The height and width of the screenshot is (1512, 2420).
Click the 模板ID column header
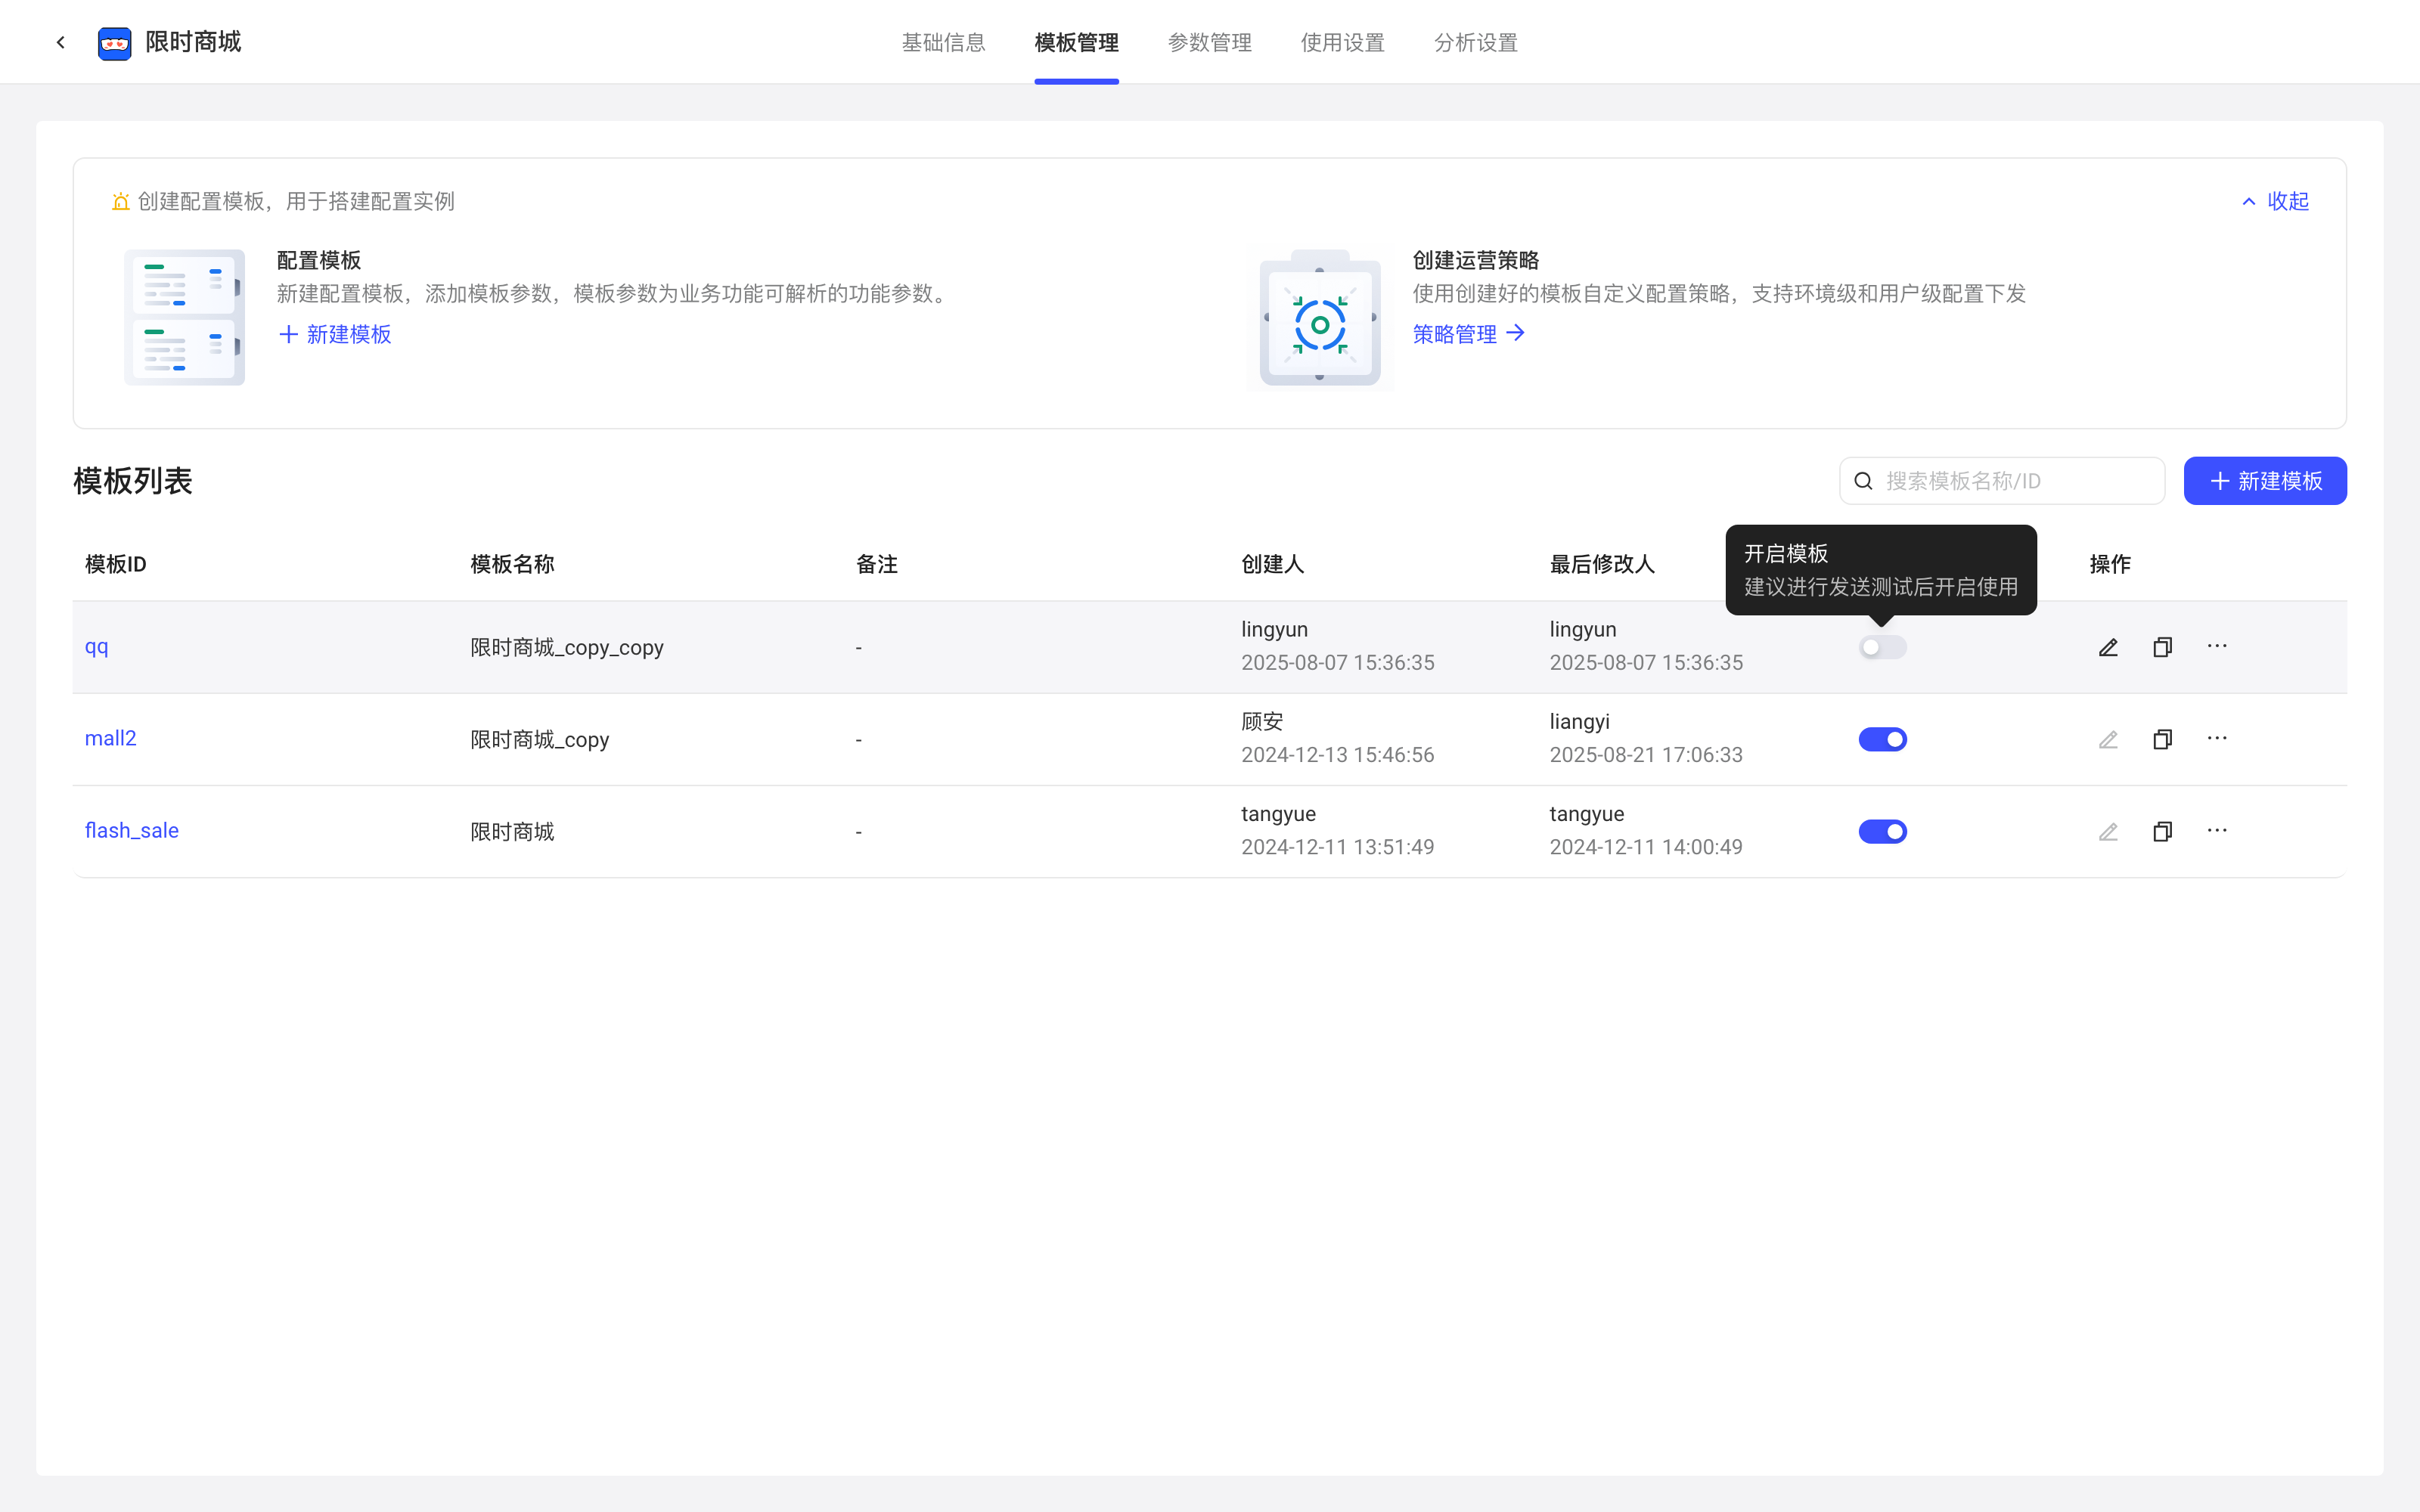point(115,564)
